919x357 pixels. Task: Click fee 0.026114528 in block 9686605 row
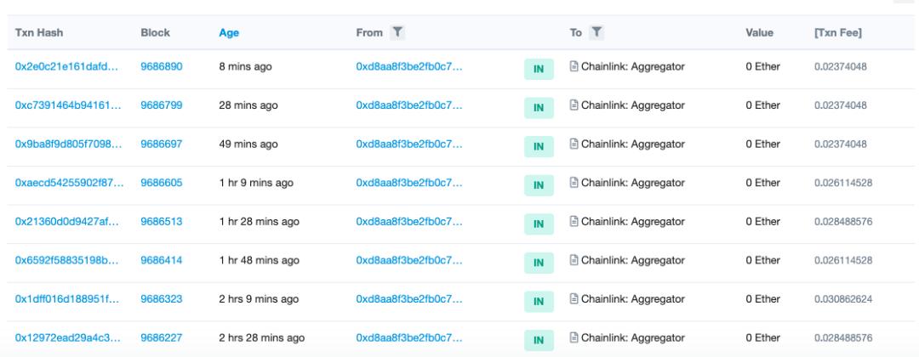coord(843,183)
